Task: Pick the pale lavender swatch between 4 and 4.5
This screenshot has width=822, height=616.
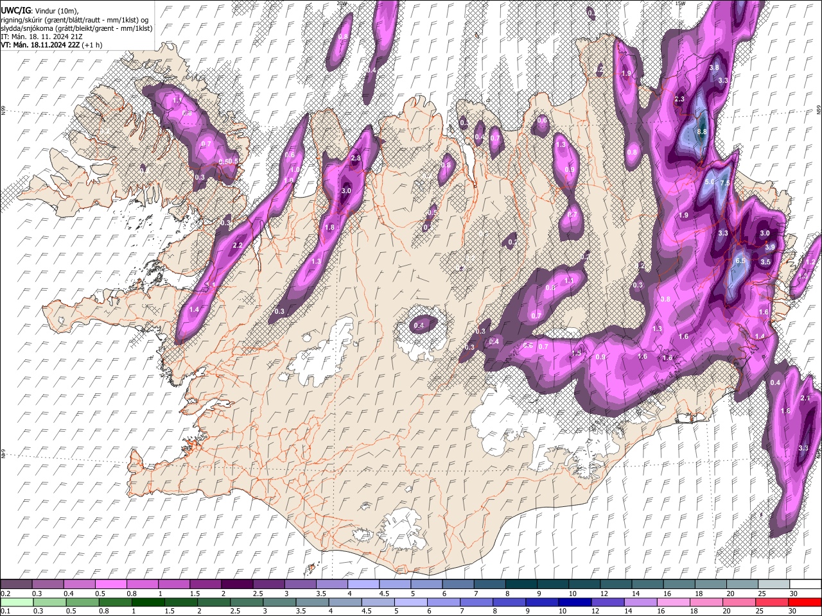Action: coord(363,584)
